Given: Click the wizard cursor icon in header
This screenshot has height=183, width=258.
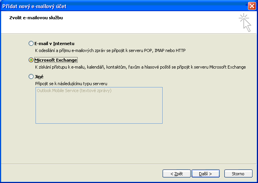Looking at the screenshot, I should point(245,22).
